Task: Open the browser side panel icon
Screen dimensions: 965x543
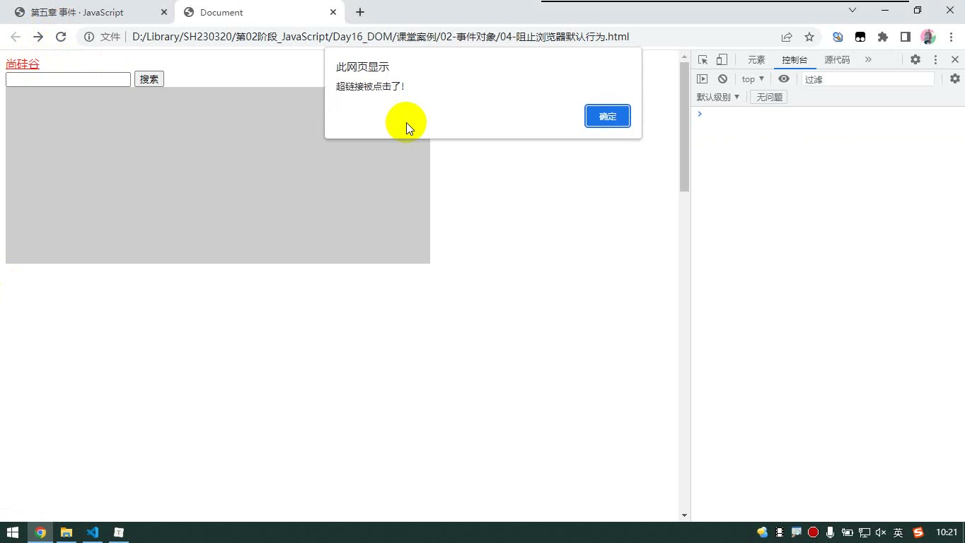Action: [x=906, y=37]
